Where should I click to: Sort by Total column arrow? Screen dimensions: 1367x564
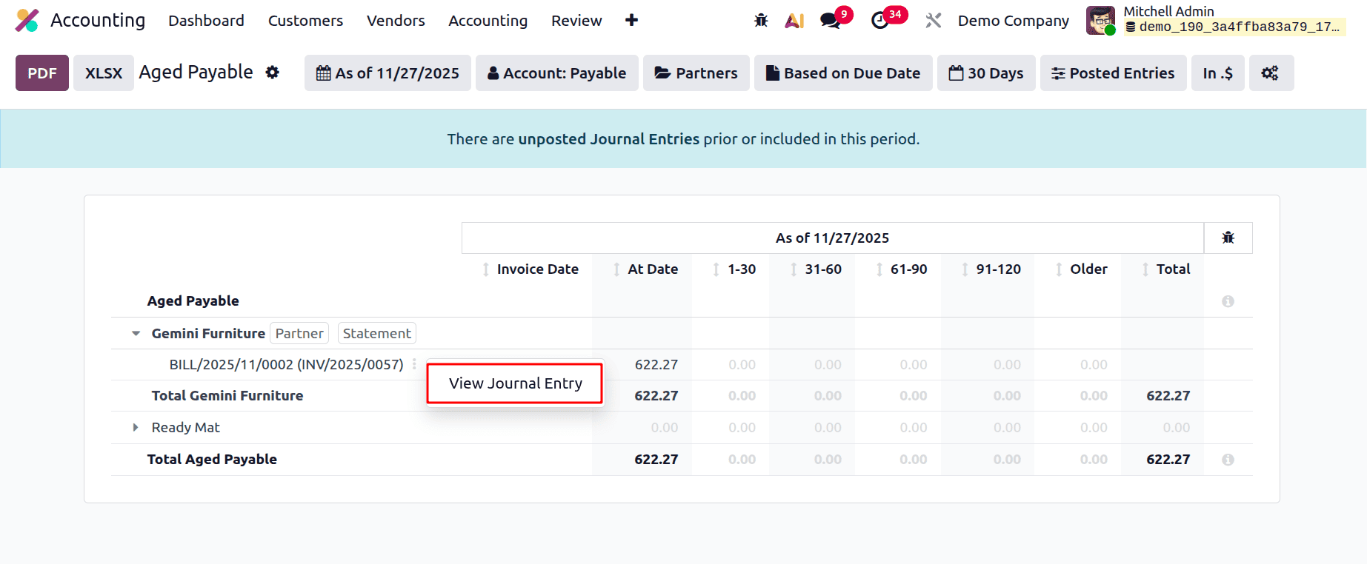tap(1145, 269)
